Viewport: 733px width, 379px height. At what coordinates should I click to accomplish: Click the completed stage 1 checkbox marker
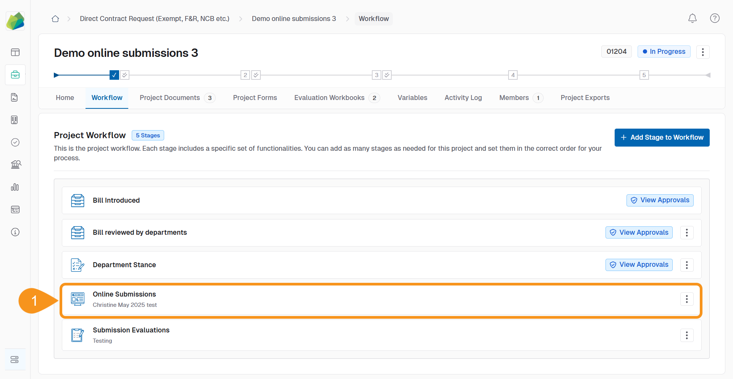114,75
